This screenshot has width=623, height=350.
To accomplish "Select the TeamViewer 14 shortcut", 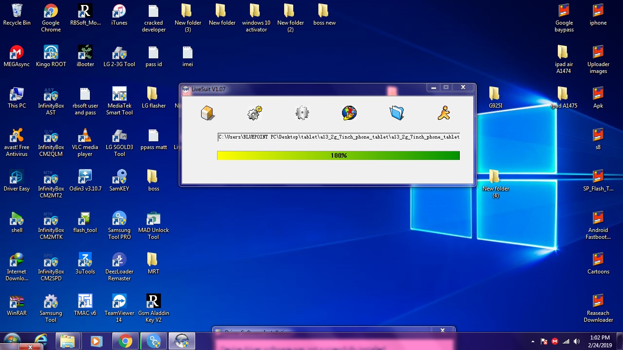I will click(x=119, y=309).
